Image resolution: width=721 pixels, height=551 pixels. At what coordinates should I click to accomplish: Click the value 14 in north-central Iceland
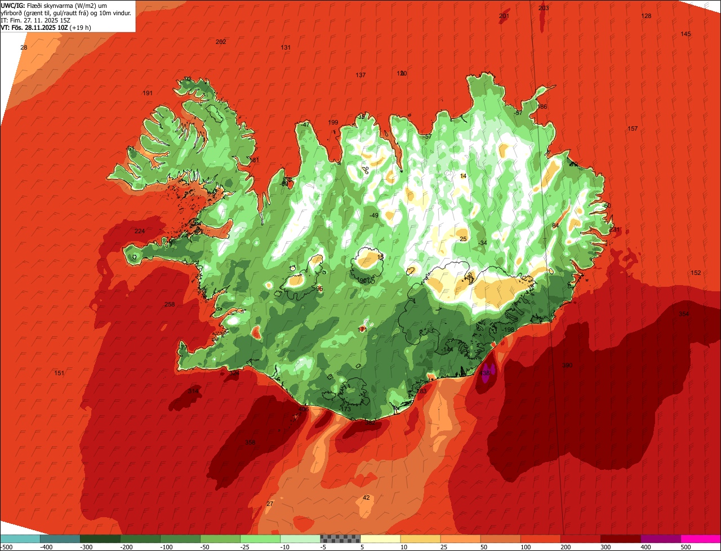click(x=463, y=176)
